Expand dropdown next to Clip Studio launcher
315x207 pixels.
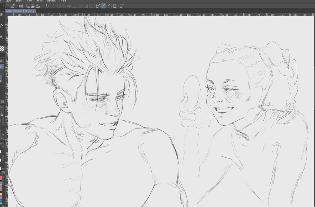point(17,6)
